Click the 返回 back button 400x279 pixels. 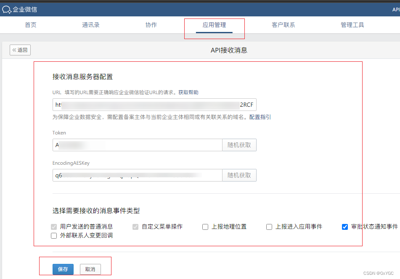point(20,50)
